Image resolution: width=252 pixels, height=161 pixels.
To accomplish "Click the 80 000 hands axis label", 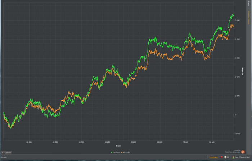I will [x=212, y=142].
